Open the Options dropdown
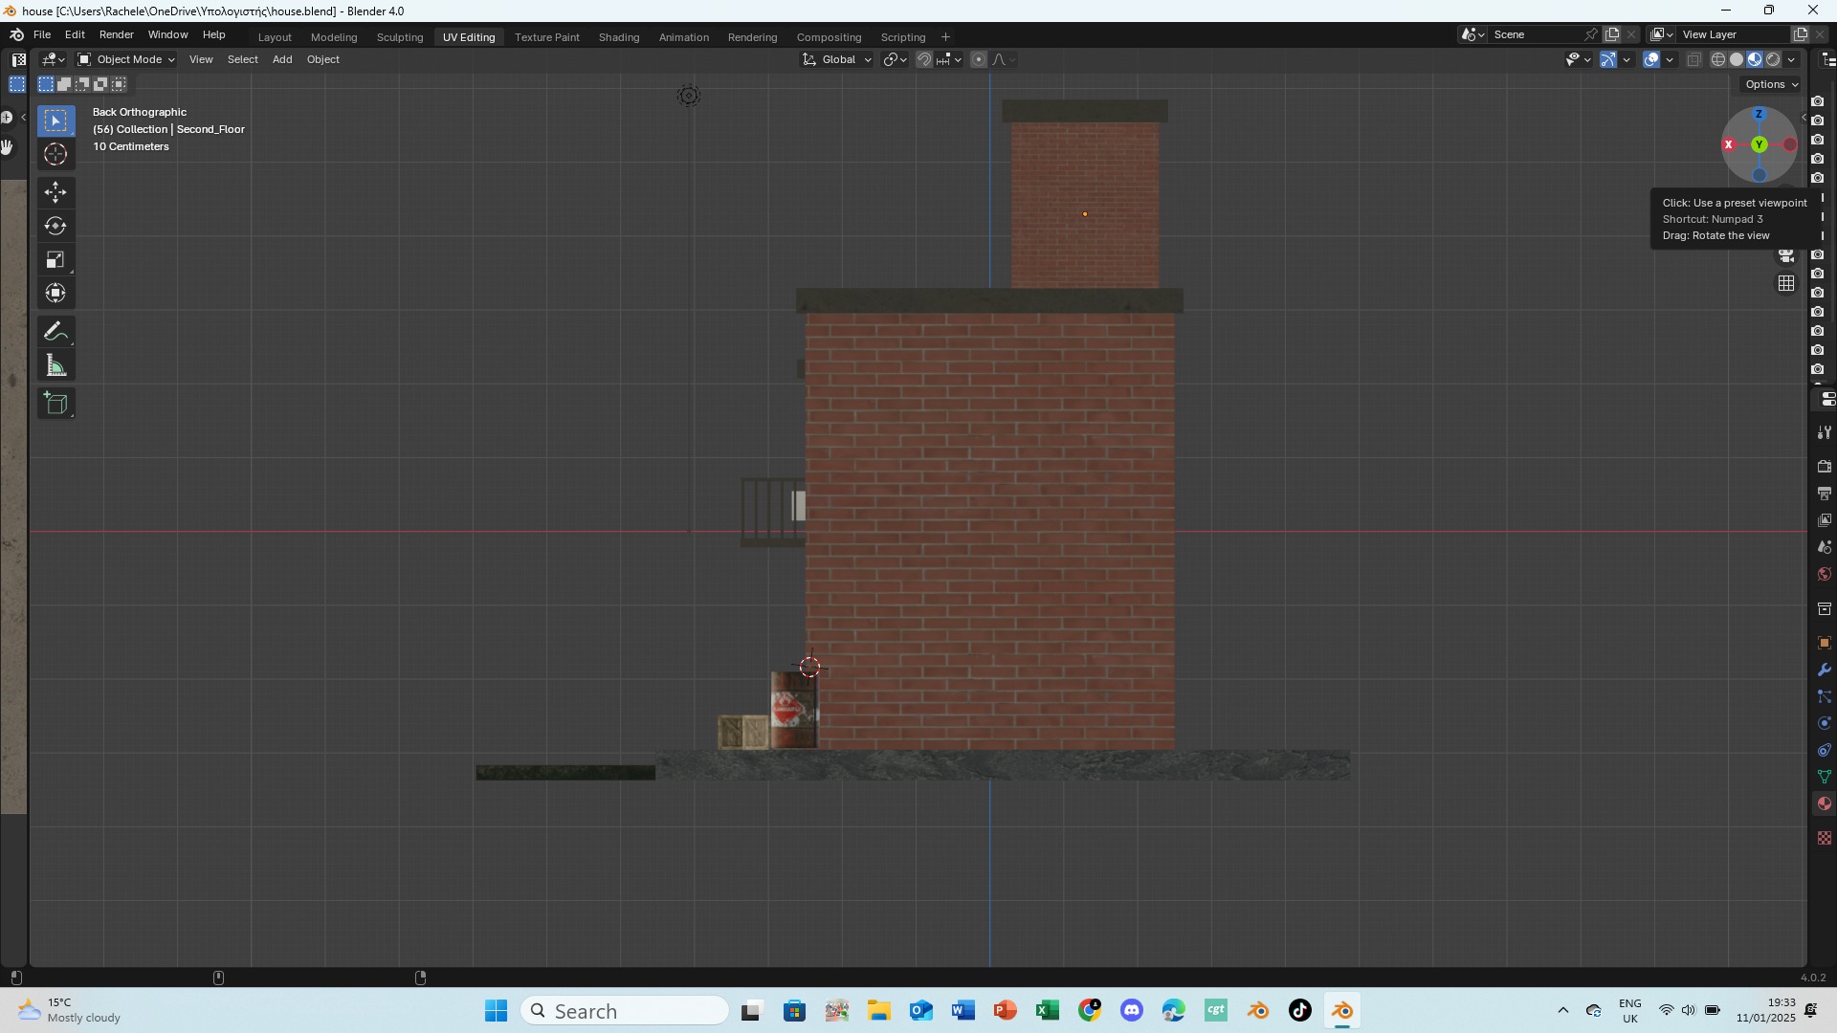Image resolution: width=1837 pixels, height=1033 pixels. pyautogui.click(x=1771, y=84)
